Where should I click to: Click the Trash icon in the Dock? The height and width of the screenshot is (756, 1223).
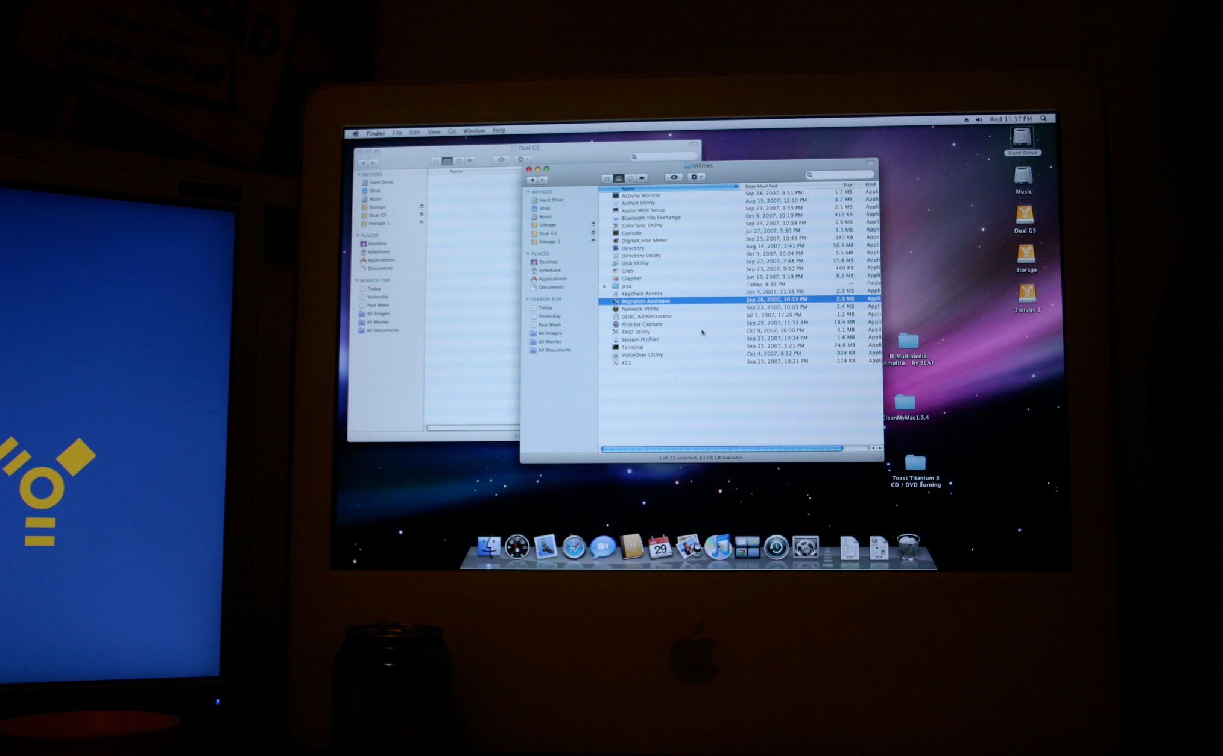pyautogui.click(x=909, y=547)
